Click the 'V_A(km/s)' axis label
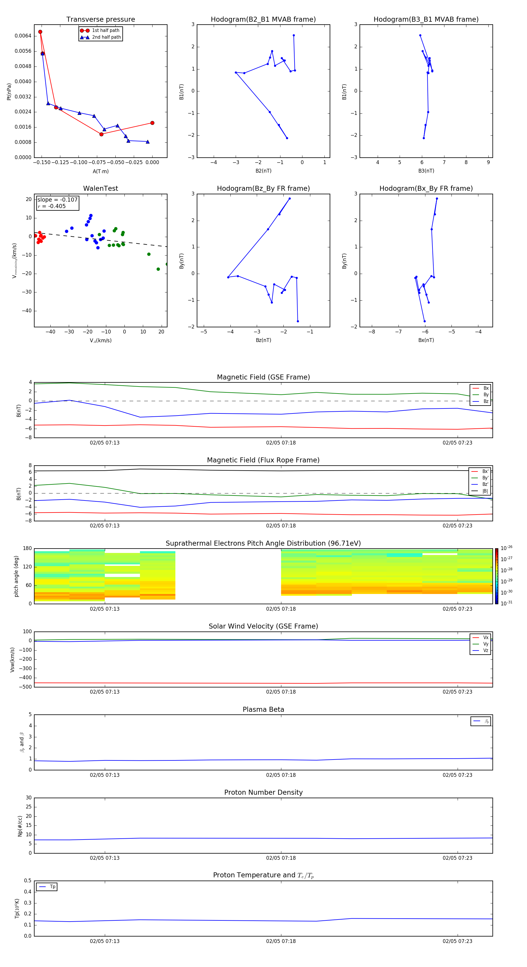This screenshot has height=967, width=527. pyautogui.click(x=100, y=341)
